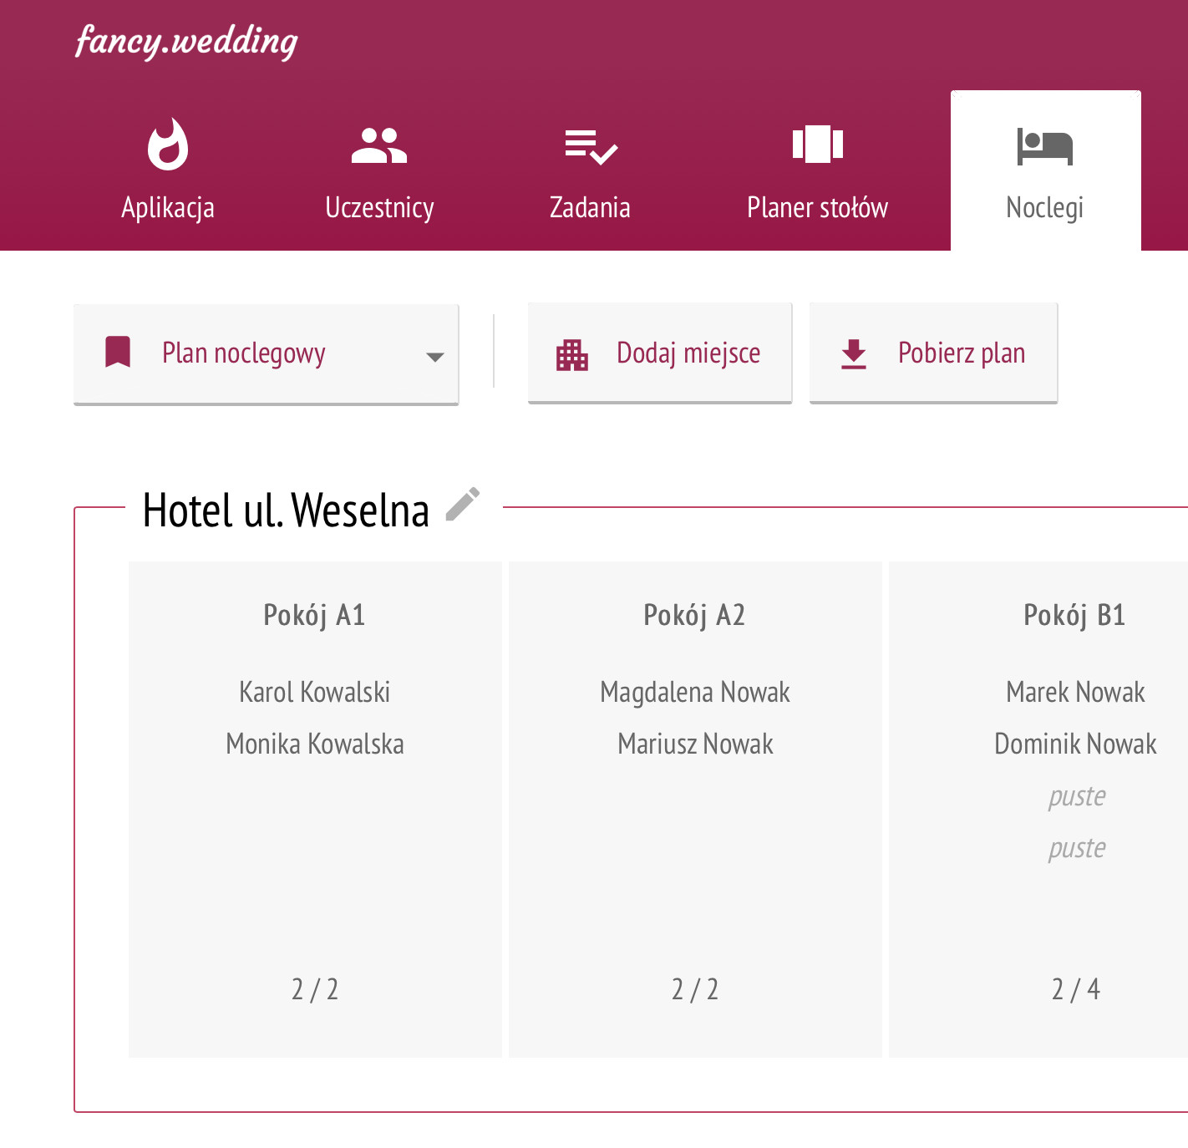Click the first puste slot in Pokój B1

1077,796
